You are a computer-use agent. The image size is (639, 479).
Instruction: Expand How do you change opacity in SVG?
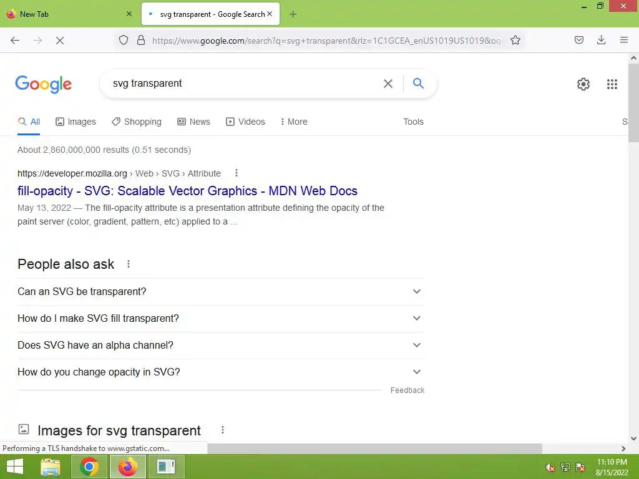[221, 372]
